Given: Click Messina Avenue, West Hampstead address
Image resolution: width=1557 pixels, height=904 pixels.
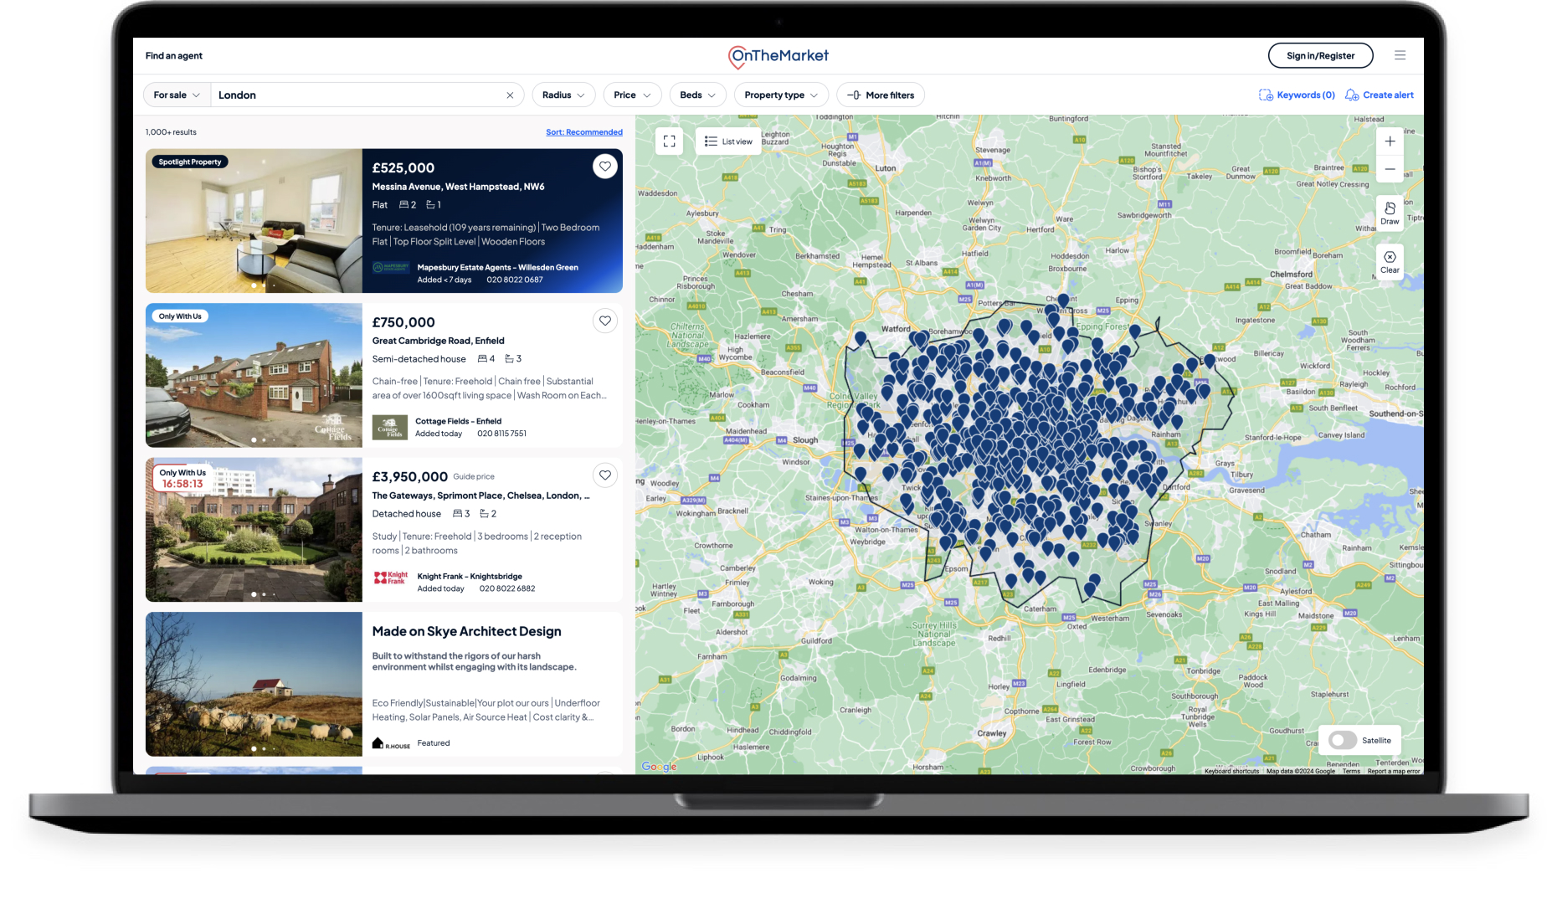Looking at the screenshot, I should click(x=458, y=187).
